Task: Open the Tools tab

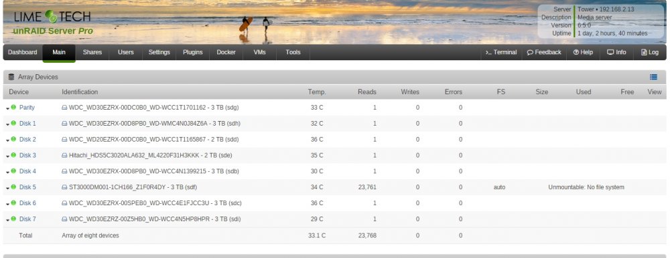Action: [x=293, y=52]
